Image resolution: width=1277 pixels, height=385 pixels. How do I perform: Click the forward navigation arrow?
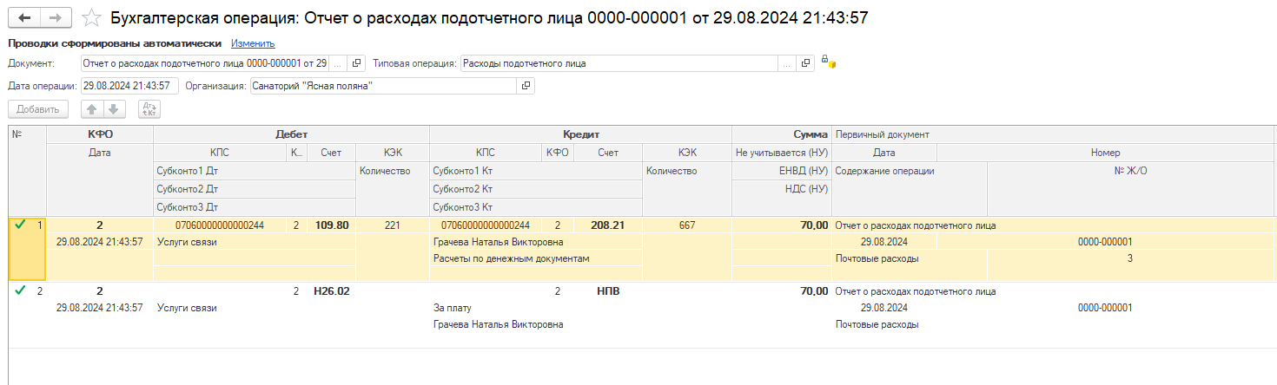click(56, 17)
